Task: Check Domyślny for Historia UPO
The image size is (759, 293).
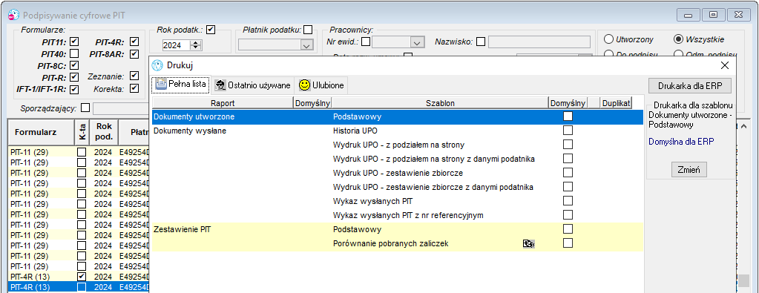Action: (568, 131)
